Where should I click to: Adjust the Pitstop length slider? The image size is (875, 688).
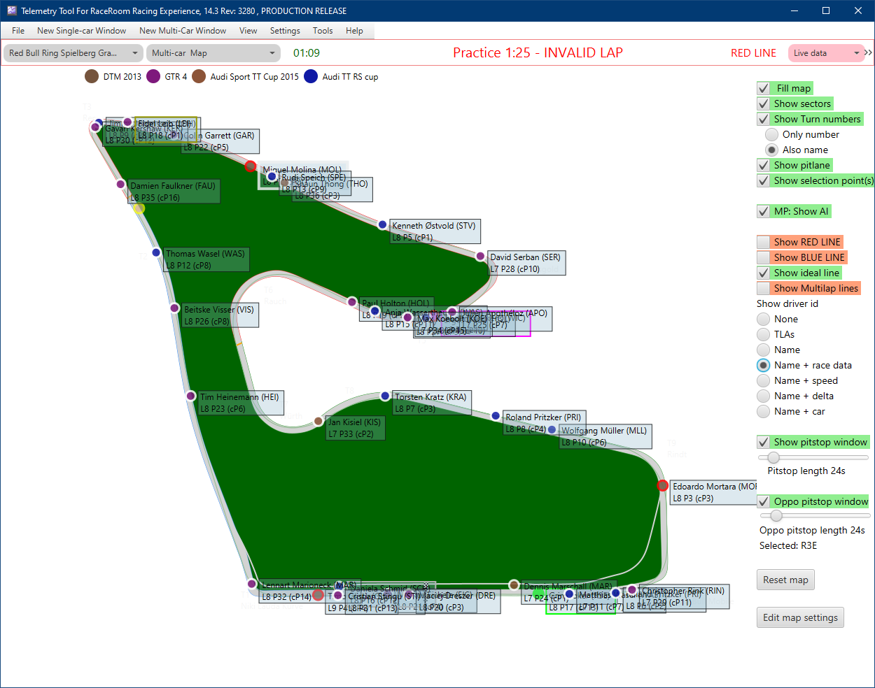(x=773, y=457)
